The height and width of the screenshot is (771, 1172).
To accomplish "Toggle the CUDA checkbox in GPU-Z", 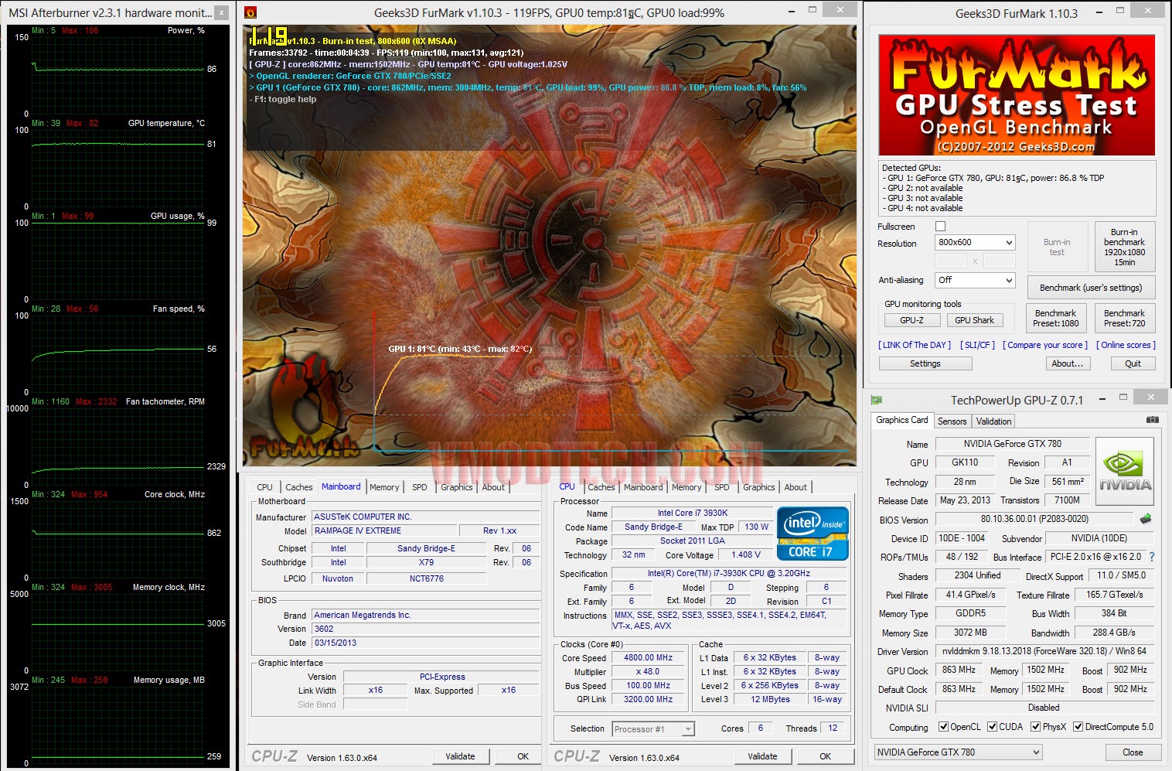I will pos(992,727).
